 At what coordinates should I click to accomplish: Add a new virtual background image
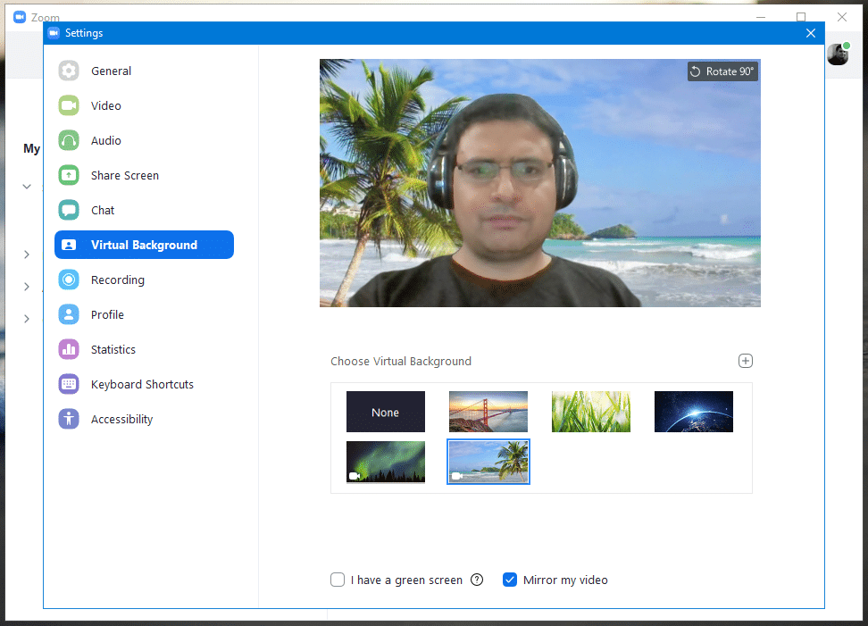point(746,361)
